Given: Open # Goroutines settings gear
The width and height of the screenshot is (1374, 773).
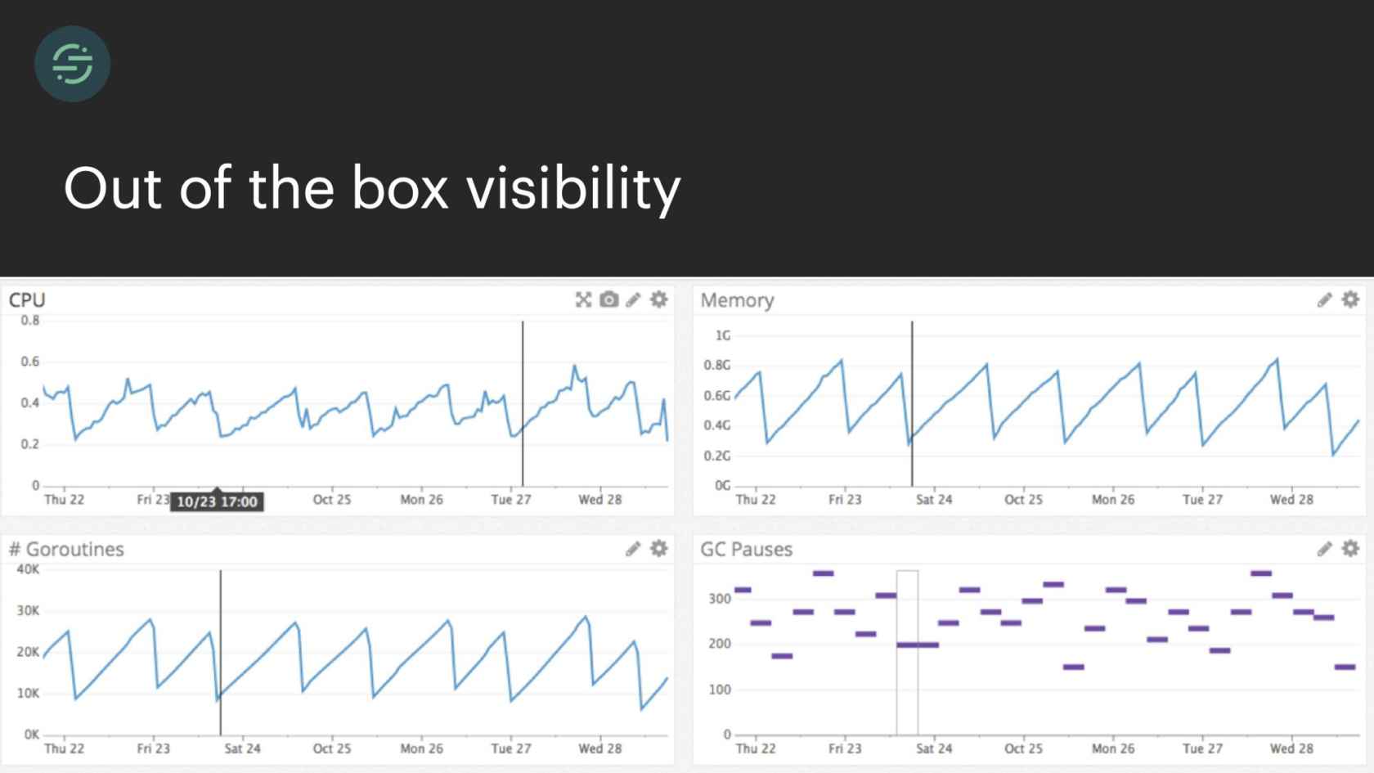Looking at the screenshot, I should coord(659,549).
